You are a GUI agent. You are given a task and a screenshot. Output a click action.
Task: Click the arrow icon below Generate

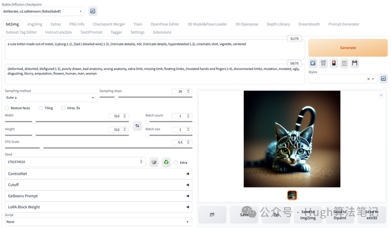pos(313,63)
